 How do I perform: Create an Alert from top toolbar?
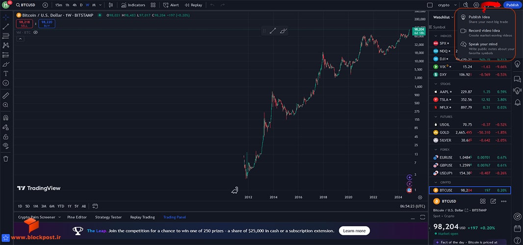(171, 5)
